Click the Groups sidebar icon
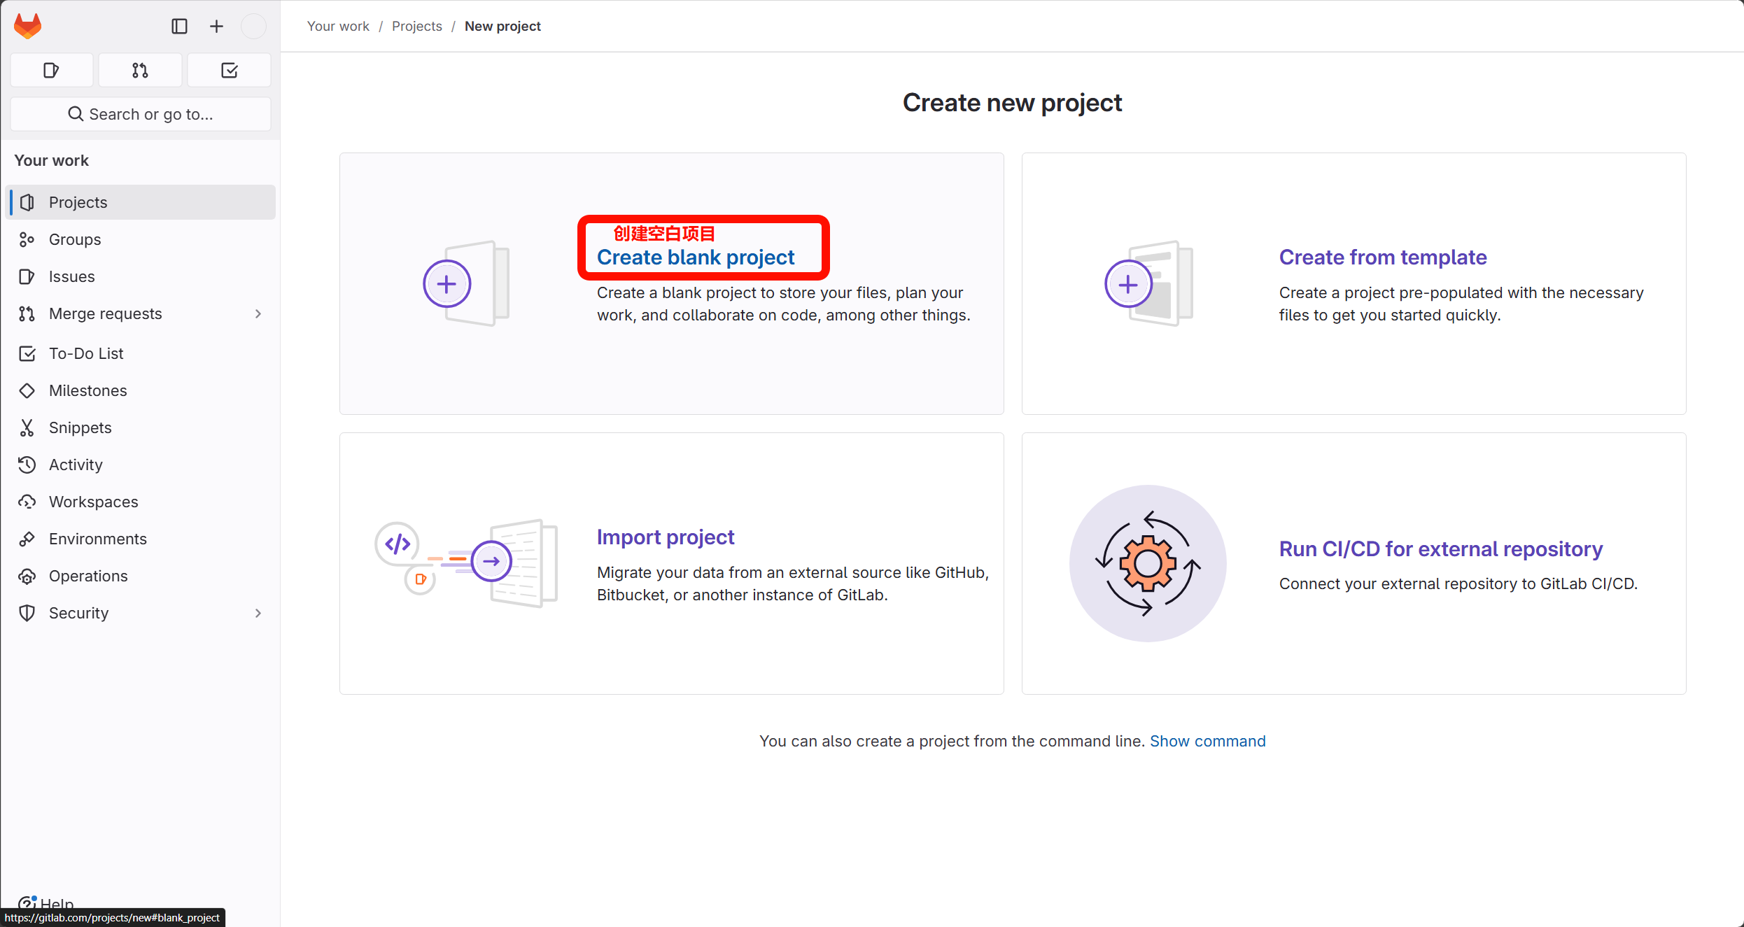The height and width of the screenshot is (927, 1744). coord(27,239)
